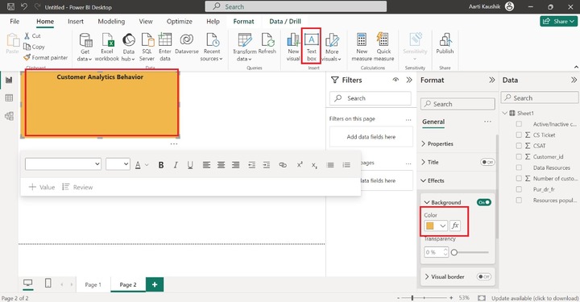Open the Dataverse connector

point(187,43)
